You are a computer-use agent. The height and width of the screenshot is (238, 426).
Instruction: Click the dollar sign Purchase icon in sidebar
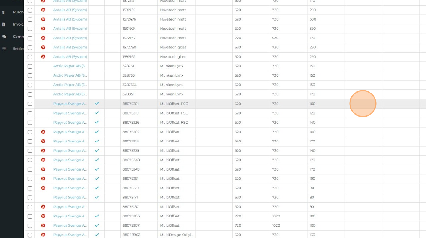tap(3, 12)
